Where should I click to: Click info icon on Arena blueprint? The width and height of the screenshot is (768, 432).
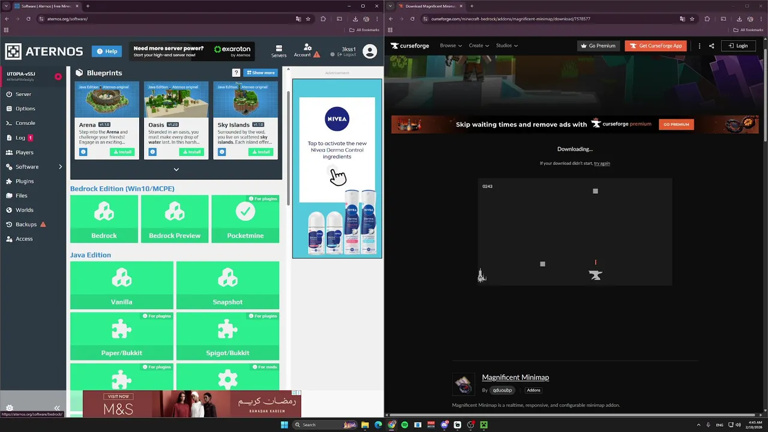pyautogui.click(x=83, y=152)
